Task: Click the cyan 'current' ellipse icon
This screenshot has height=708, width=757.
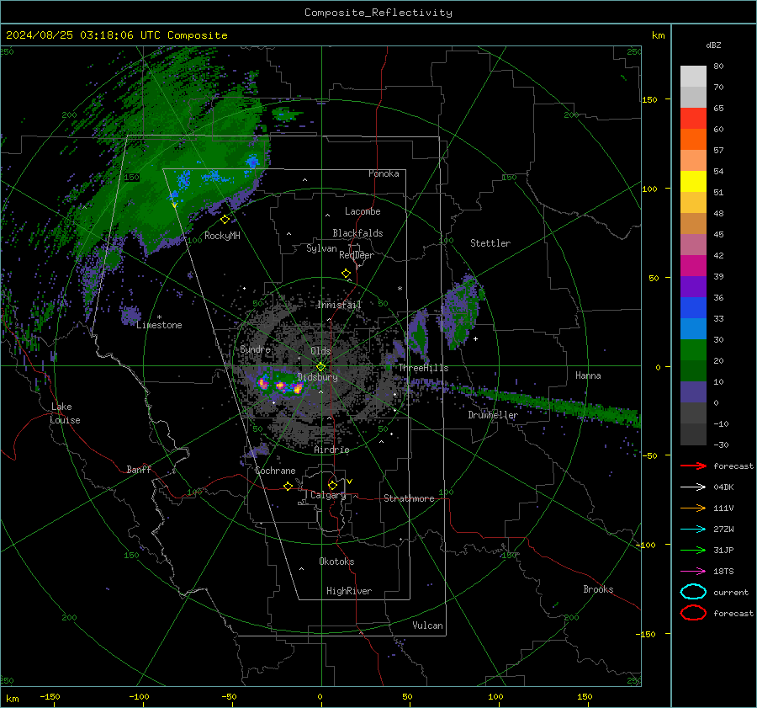Action: tap(693, 592)
